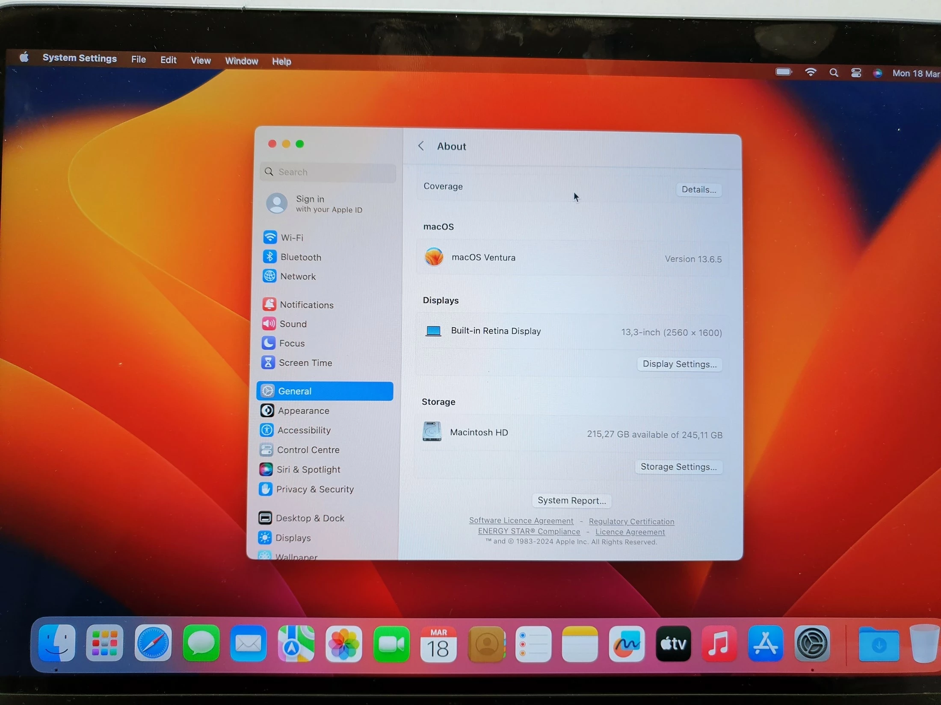Open the Help menu
Viewport: 941px width, 705px height.
(281, 61)
